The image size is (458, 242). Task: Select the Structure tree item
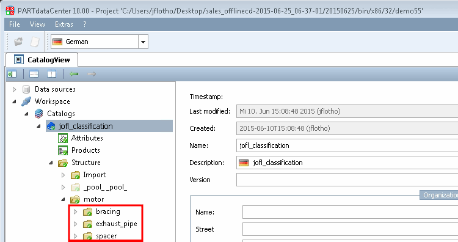[x=86, y=163]
